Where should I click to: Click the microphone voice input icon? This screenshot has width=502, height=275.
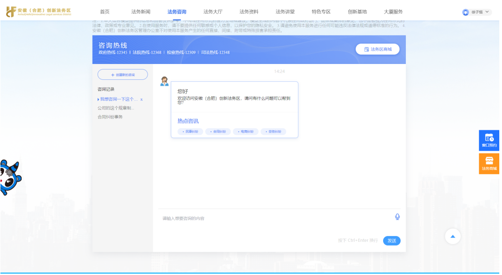pyautogui.click(x=397, y=217)
